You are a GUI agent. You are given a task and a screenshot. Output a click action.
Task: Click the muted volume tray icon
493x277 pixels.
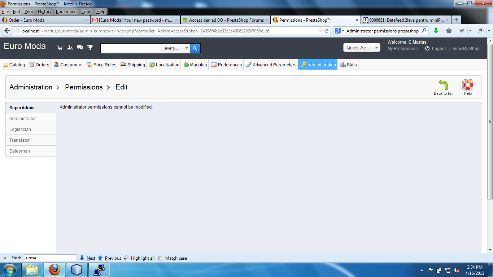[x=457, y=270]
